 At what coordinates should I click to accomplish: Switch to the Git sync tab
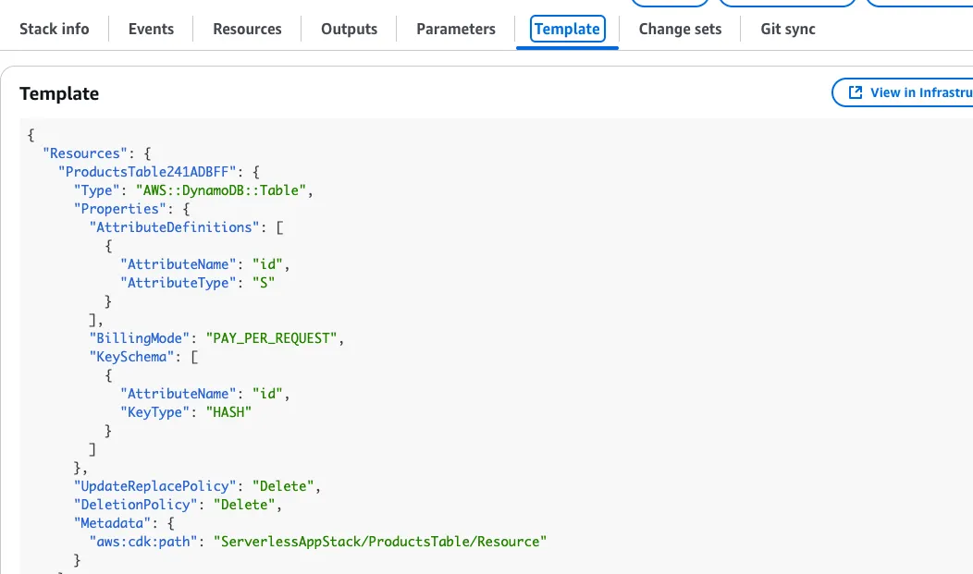click(787, 30)
